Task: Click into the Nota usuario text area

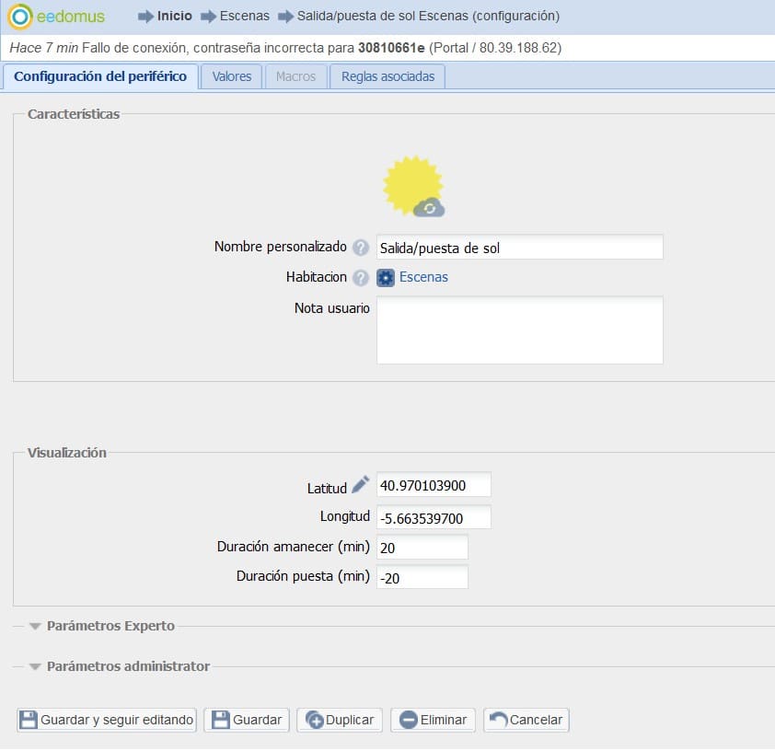Action: [519, 330]
